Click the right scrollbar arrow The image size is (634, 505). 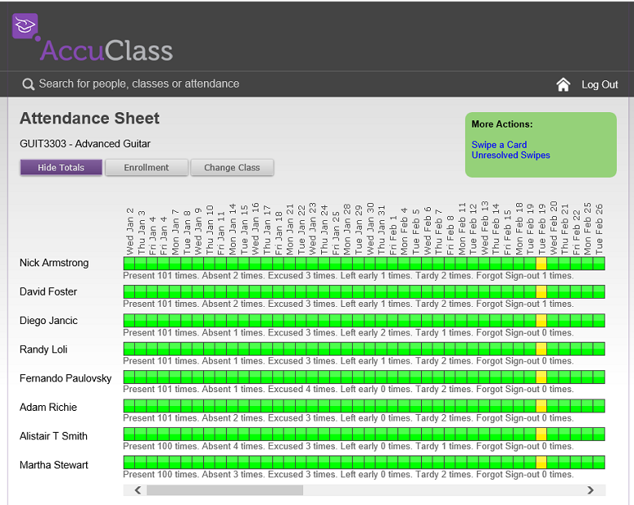tap(591, 490)
